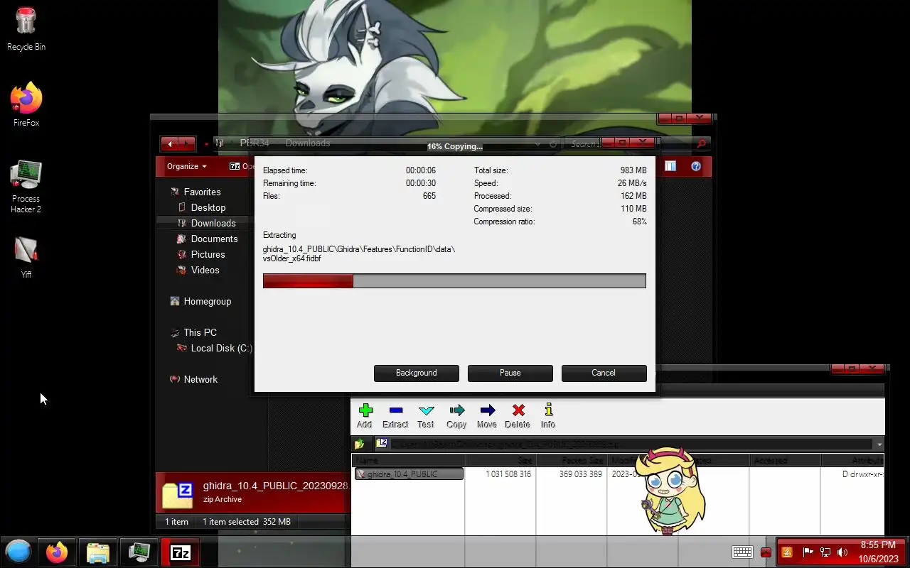Screen dimensions: 910x568
Task: Select Documents in the Explorer sidebar
Action: point(214,239)
